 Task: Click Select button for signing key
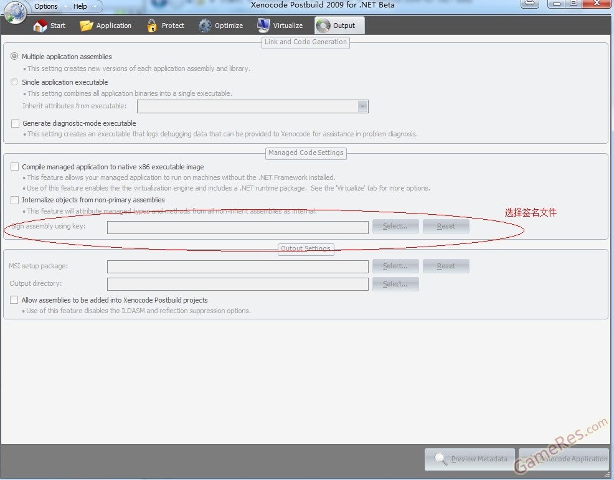click(x=395, y=226)
